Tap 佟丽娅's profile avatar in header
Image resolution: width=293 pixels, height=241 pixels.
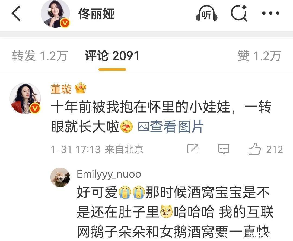click(x=55, y=14)
